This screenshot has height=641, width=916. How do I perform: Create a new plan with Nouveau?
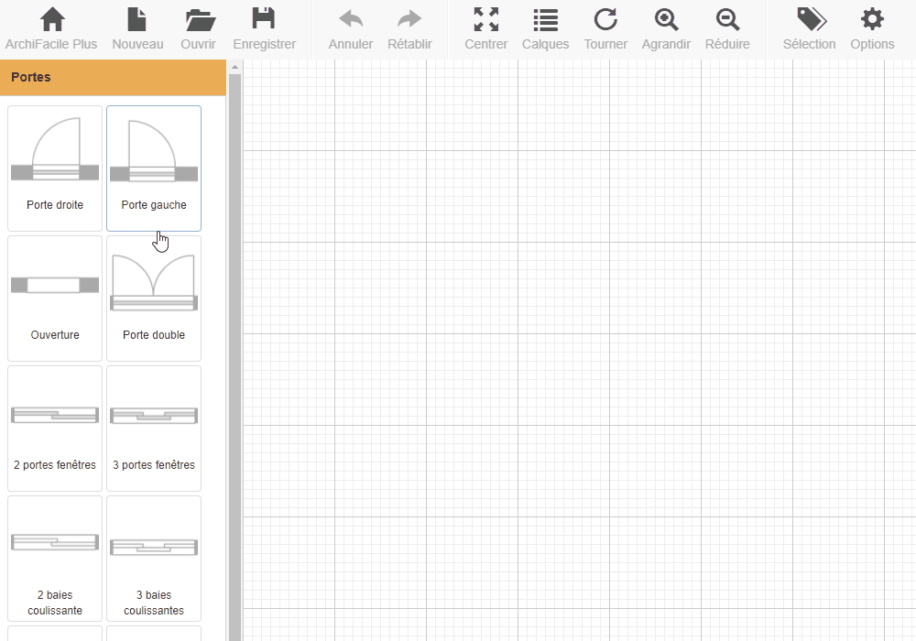137,20
